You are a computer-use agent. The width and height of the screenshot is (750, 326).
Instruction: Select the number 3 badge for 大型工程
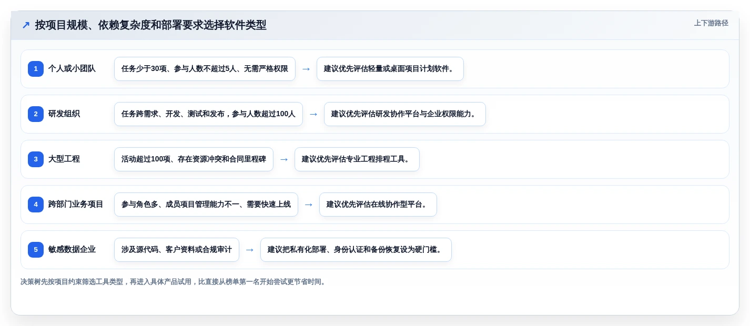pos(36,159)
